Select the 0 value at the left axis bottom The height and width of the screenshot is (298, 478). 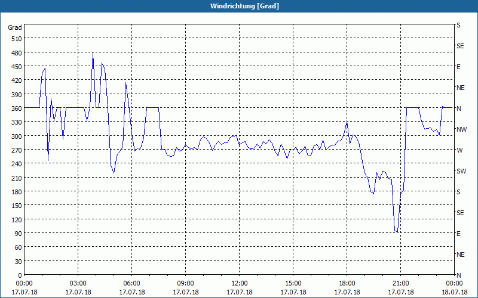point(20,275)
